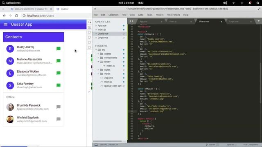
Task: Click Winfield Stapforth's photo avatar
Action: coord(10,119)
